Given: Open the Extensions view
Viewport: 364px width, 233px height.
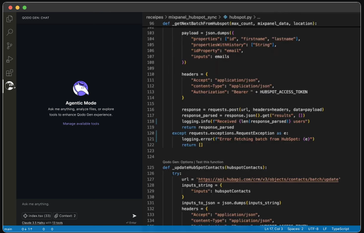Looking at the screenshot, I should coord(9,73).
